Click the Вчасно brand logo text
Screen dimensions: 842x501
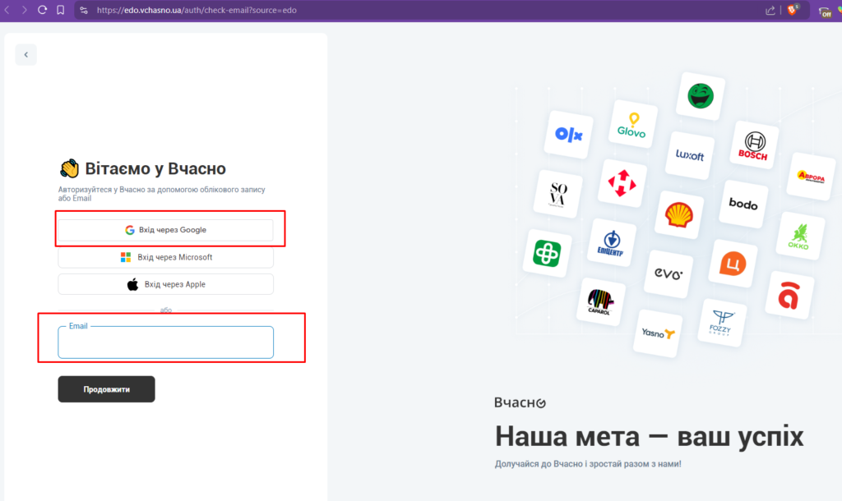coord(520,402)
